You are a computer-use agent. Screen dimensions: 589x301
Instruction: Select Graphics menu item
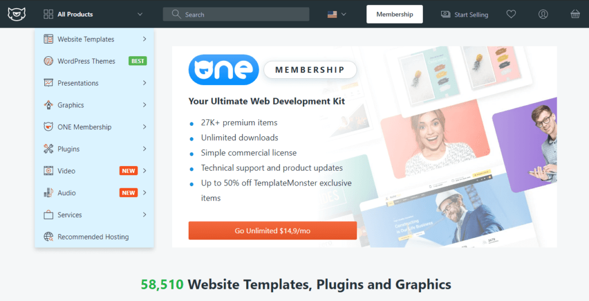(x=94, y=105)
